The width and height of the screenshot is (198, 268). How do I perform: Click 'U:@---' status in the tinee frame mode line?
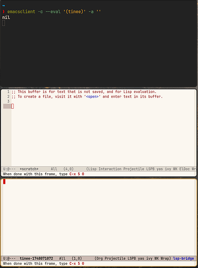(x=9, y=258)
